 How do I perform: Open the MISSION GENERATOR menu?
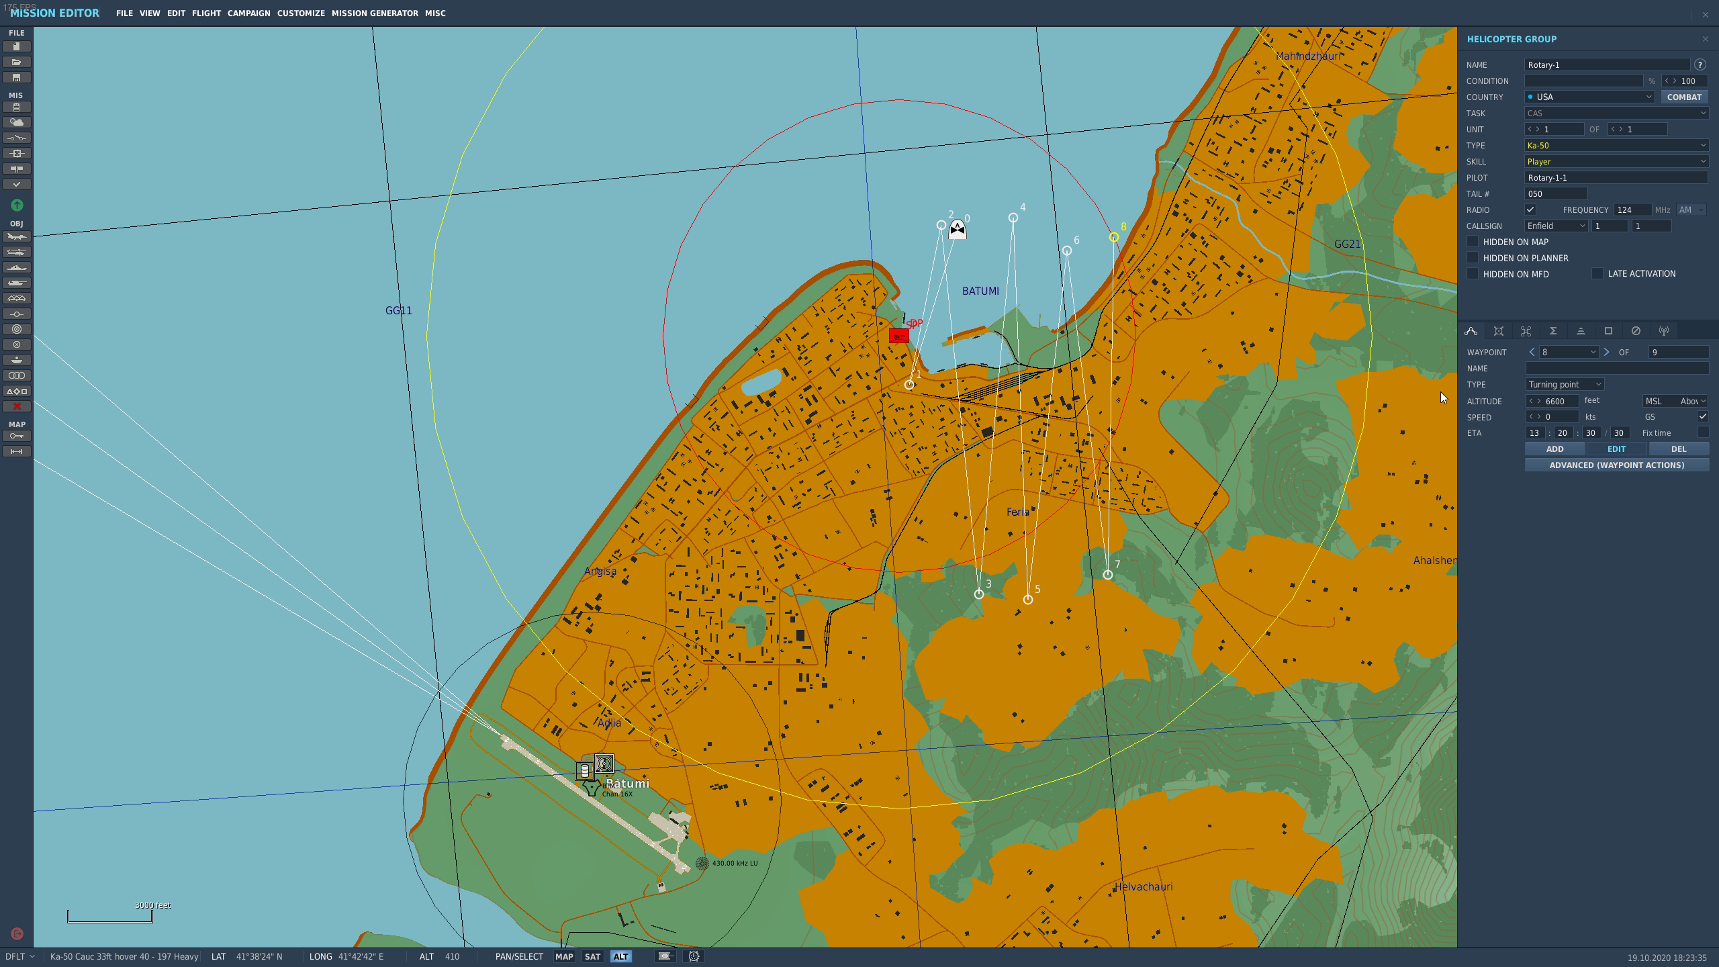[375, 13]
